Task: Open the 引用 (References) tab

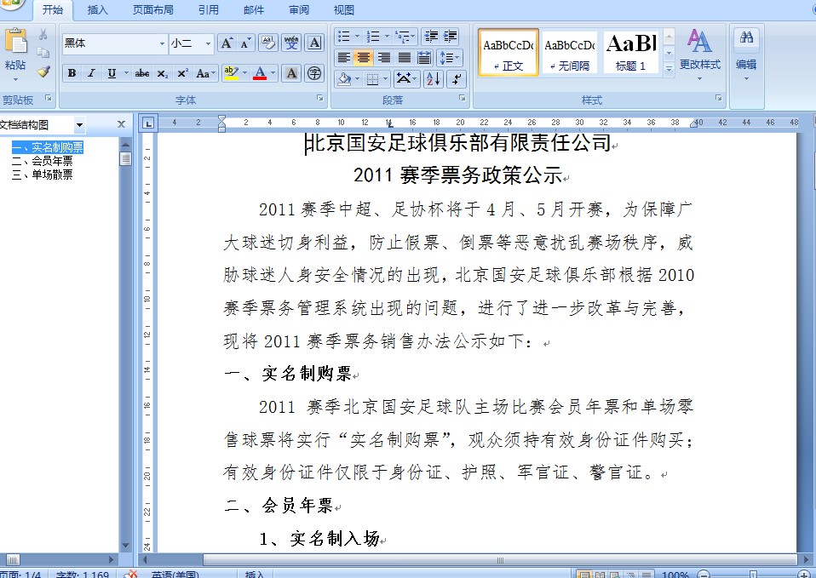Action: pyautogui.click(x=208, y=9)
